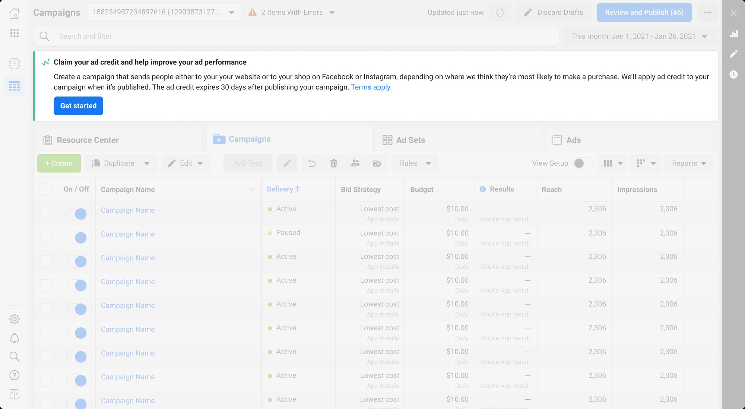Check the select-all checkbox in table header

(x=45, y=190)
